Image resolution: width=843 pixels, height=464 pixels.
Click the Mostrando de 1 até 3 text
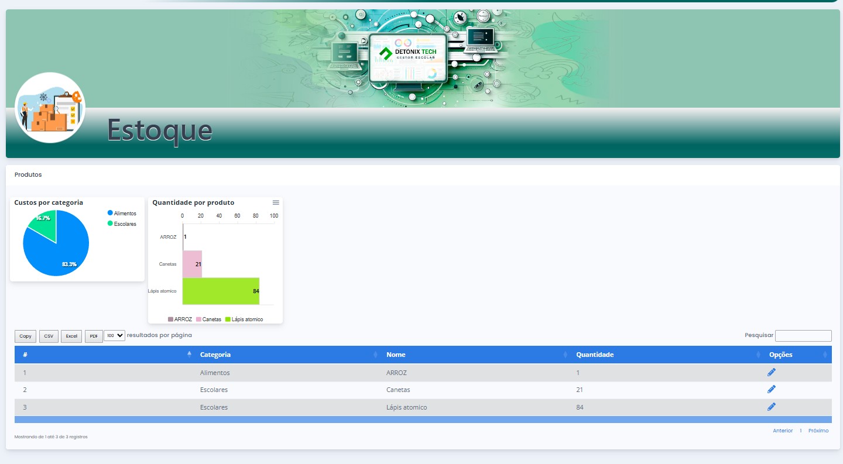pos(51,436)
